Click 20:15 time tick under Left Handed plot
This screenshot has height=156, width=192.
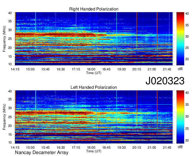[137, 148]
